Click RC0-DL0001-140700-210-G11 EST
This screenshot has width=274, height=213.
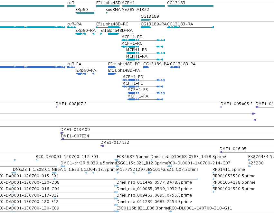tap(170, 211)
